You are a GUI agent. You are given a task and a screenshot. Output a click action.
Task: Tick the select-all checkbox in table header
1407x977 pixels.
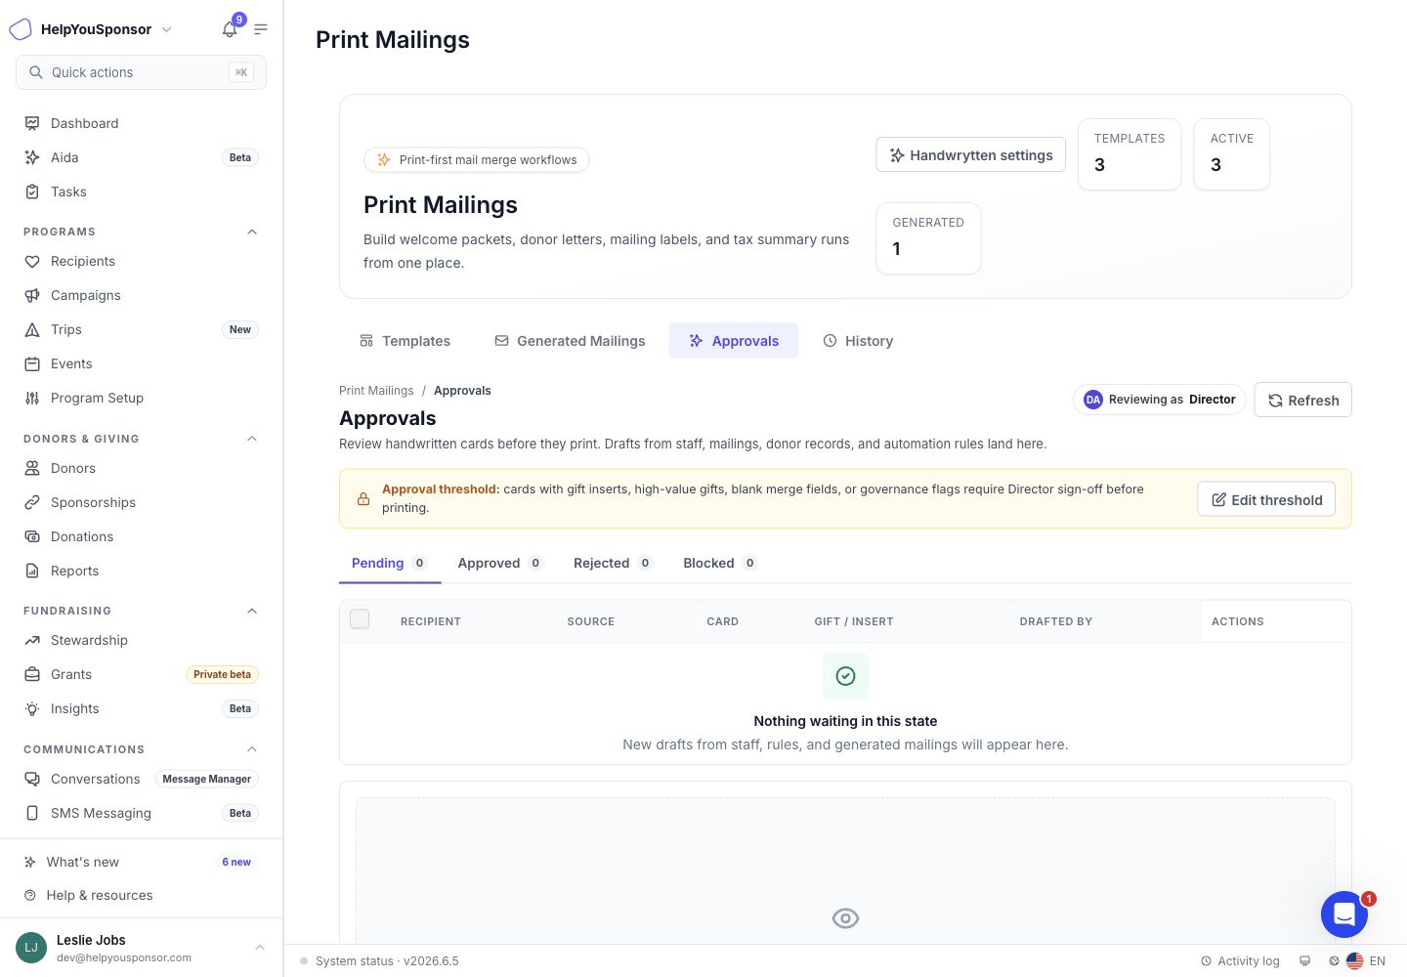[360, 619]
